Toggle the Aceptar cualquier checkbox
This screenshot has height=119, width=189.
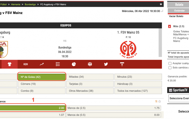(170, 63)
